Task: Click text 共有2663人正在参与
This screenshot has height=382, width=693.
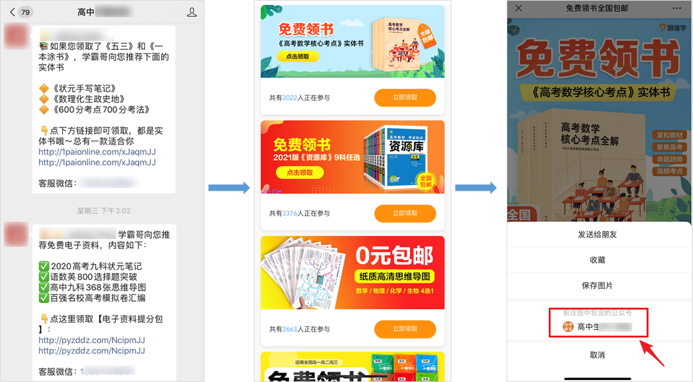Action: 299,329
